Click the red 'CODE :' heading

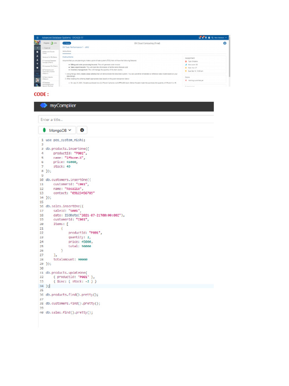point(41,94)
